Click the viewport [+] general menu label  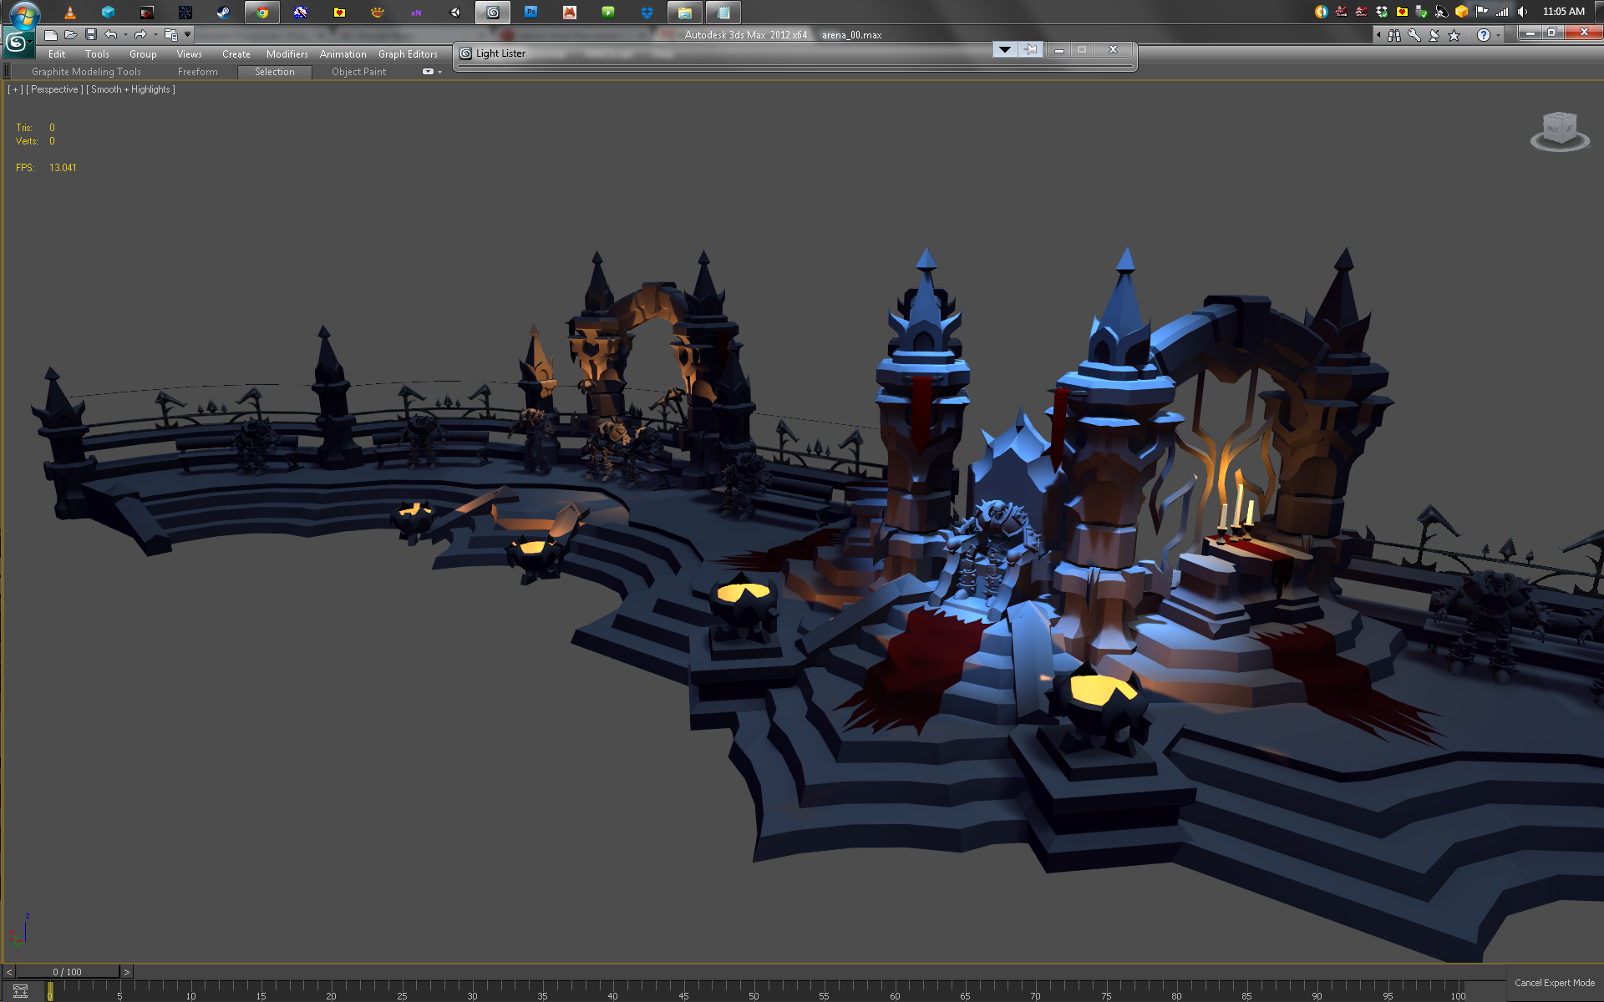15,89
